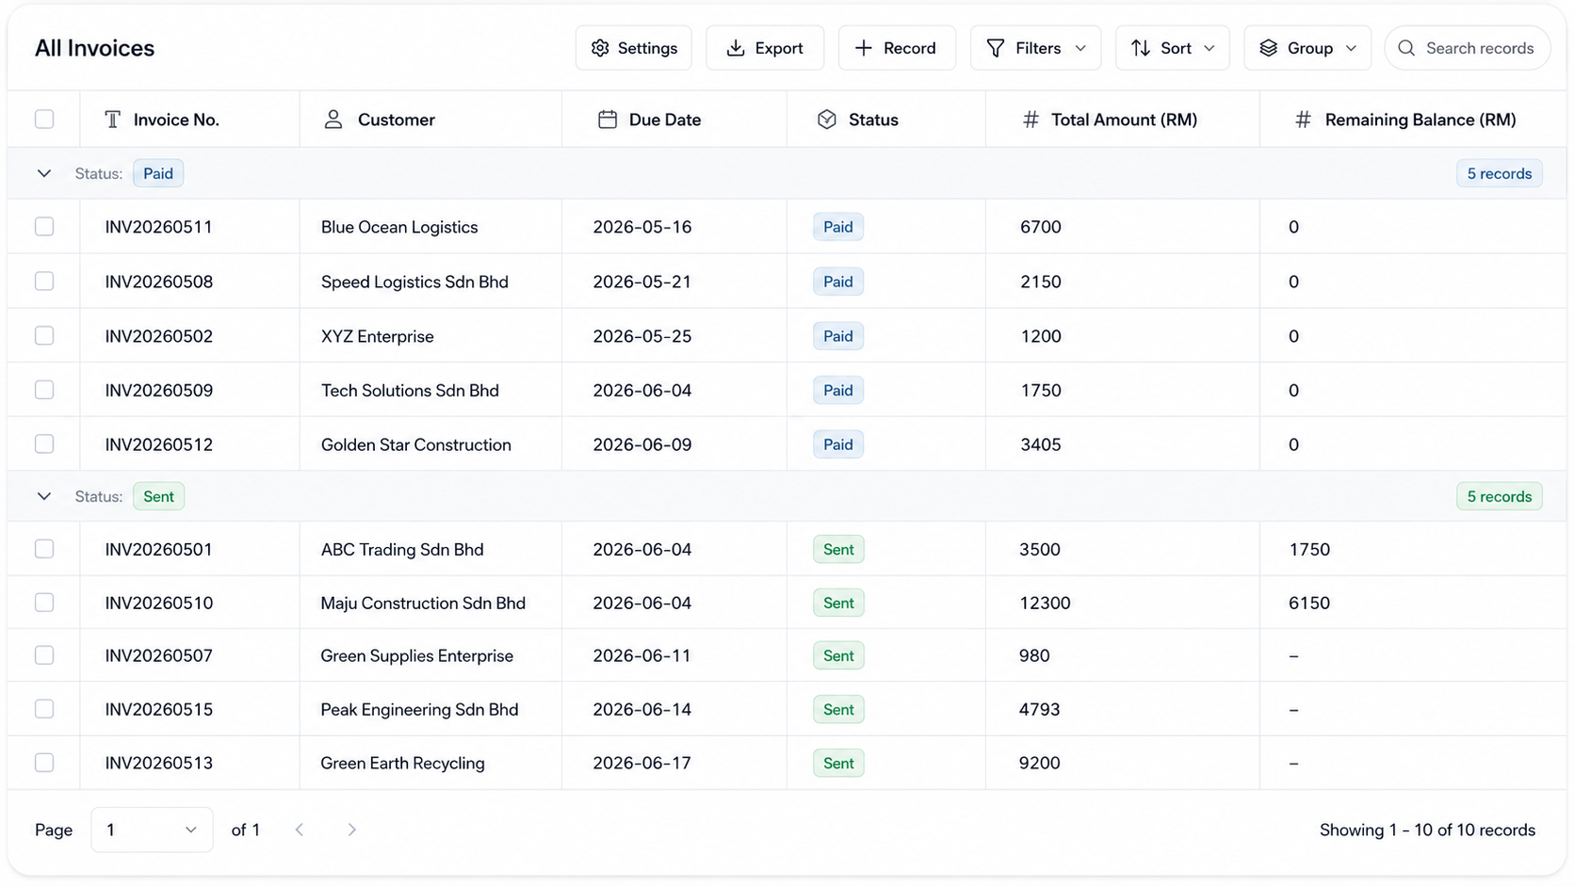Image resolution: width=1575 pixels, height=886 pixels.
Task: Click the Remaining Balance (RM) header label
Action: [1421, 120]
